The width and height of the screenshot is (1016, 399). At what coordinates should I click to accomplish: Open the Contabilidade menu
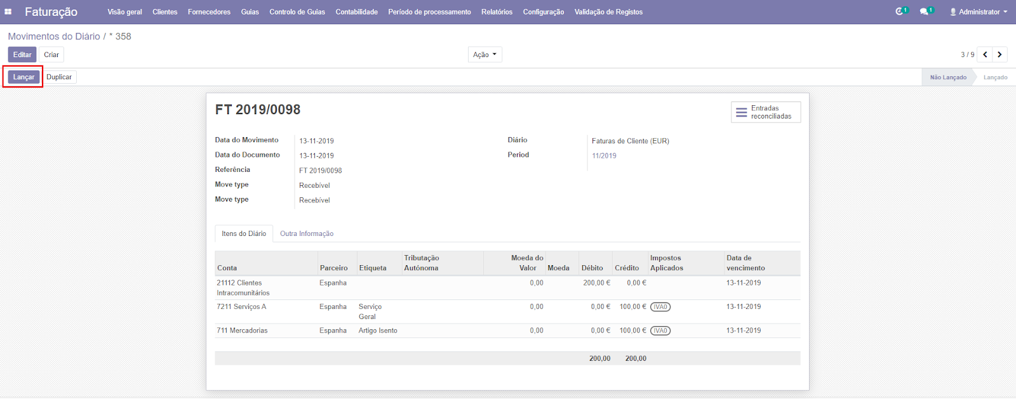[356, 11]
